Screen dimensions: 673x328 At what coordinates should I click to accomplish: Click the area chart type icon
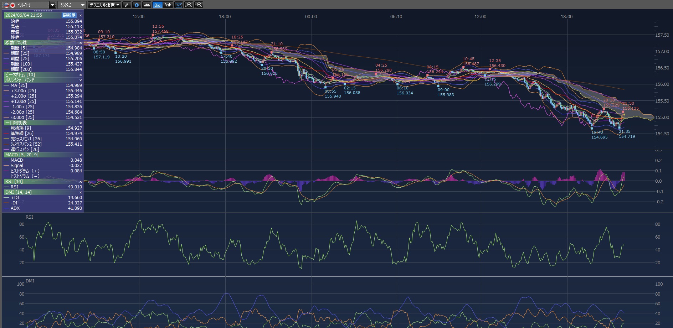(x=147, y=5)
